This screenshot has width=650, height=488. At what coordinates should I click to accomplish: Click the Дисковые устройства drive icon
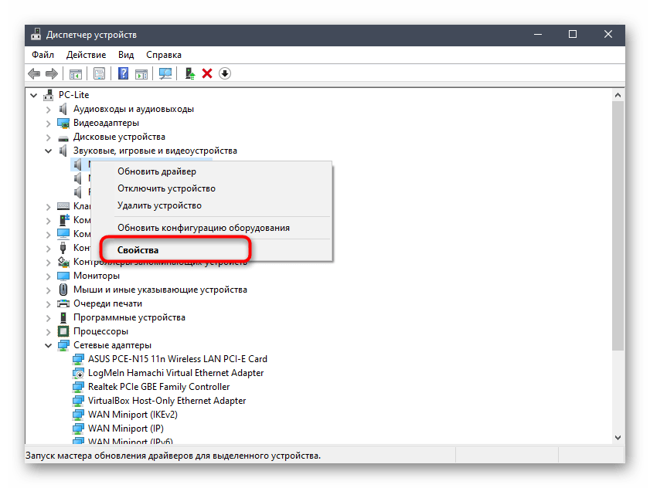(x=63, y=137)
